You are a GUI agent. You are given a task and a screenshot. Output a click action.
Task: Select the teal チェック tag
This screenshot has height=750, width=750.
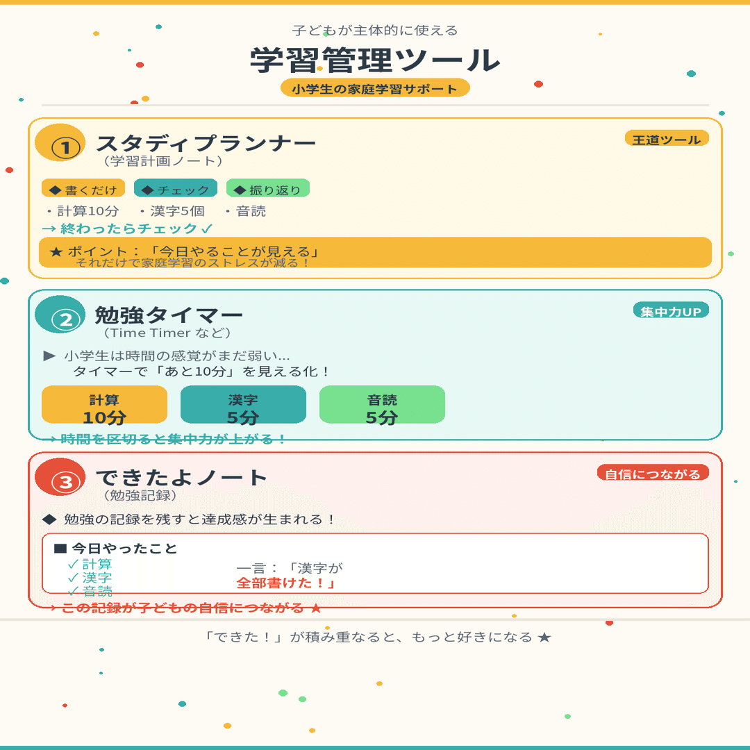(176, 189)
